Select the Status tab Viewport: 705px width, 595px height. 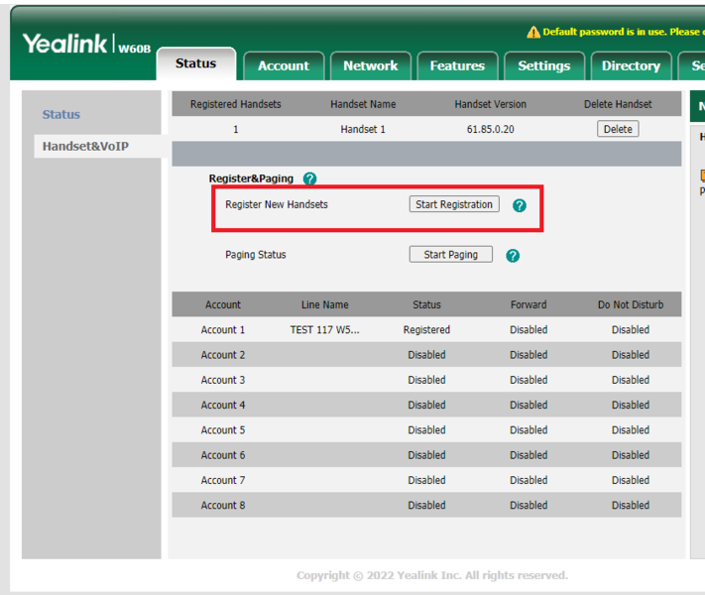(195, 63)
